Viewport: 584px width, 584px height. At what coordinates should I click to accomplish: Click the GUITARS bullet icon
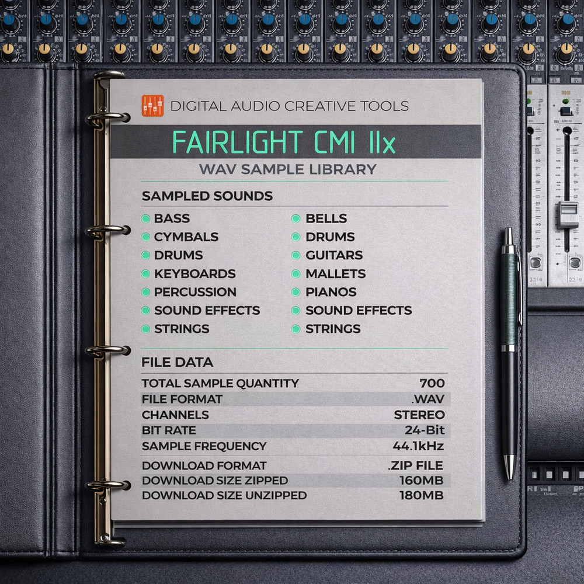pyautogui.click(x=296, y=255)
